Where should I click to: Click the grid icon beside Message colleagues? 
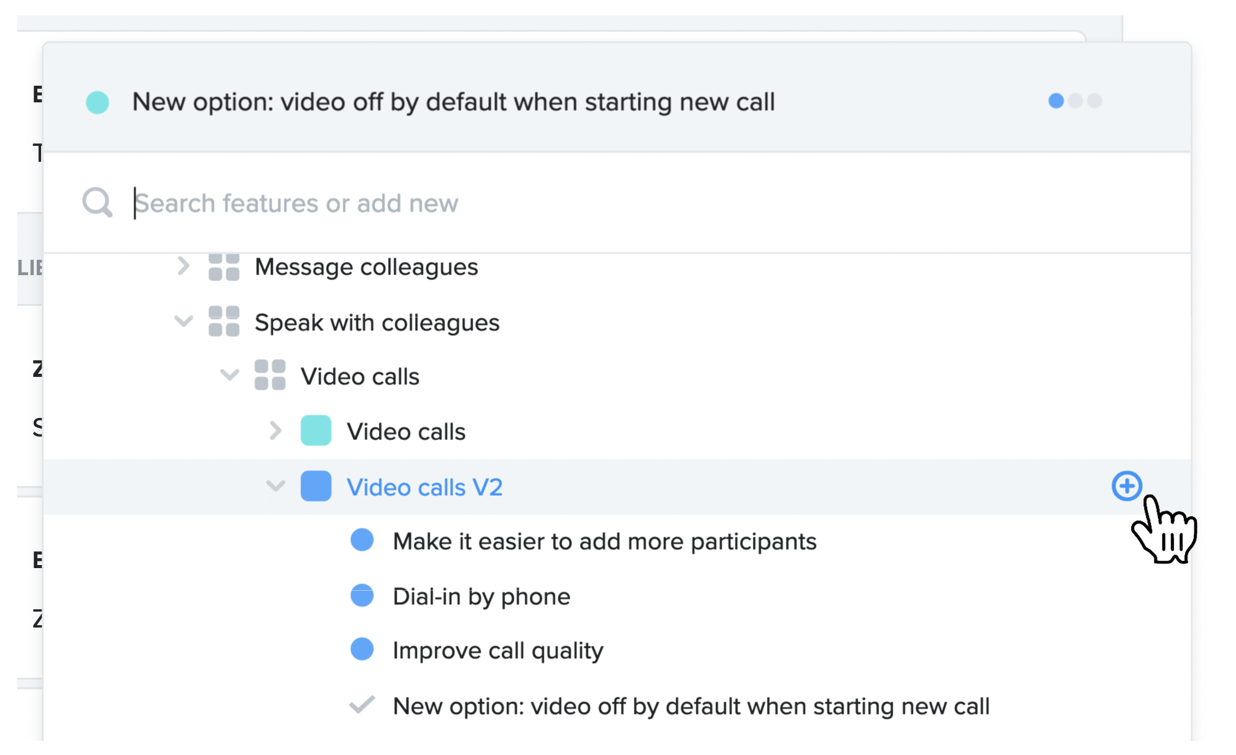[x=224, y=268]
